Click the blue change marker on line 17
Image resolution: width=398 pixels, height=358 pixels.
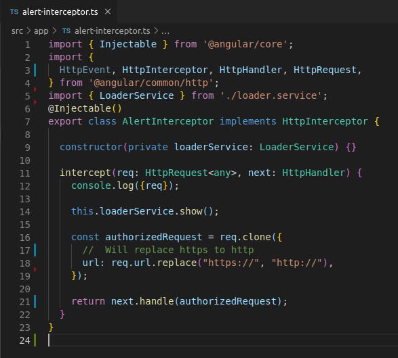(35, 250)
